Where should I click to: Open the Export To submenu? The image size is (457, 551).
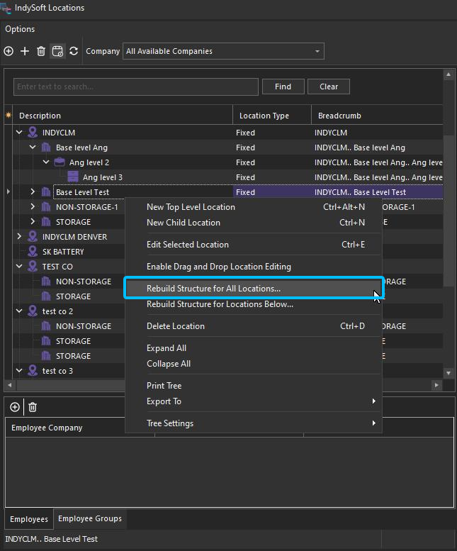point(164,401)
